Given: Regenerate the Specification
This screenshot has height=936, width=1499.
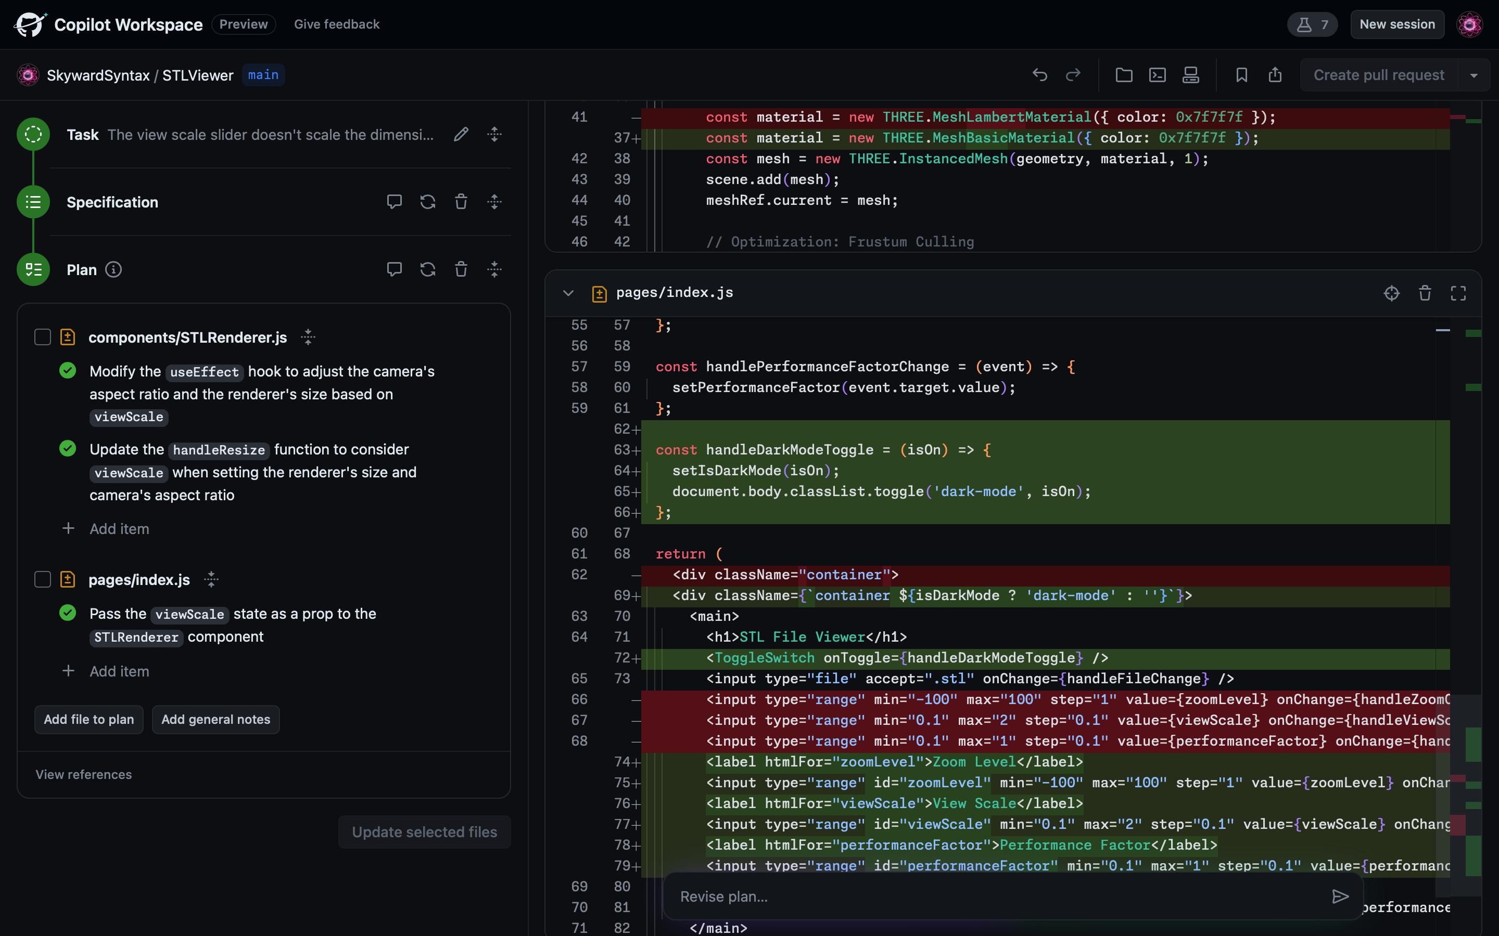Looking at the screenshot, I should [427, 202].
